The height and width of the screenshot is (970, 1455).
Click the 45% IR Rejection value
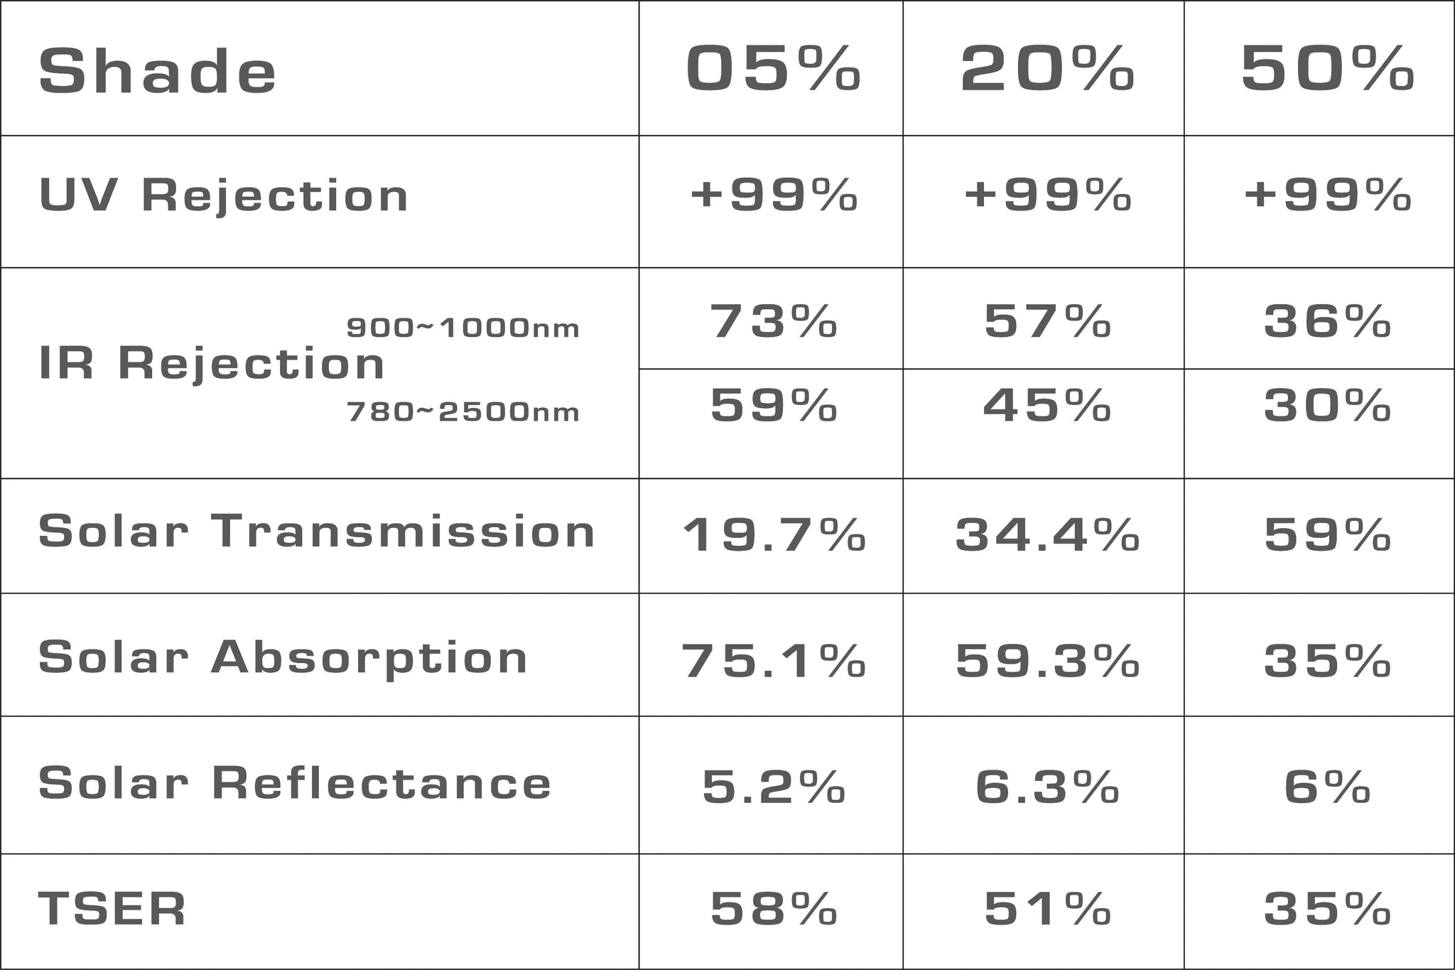(x=1047, y=406)
